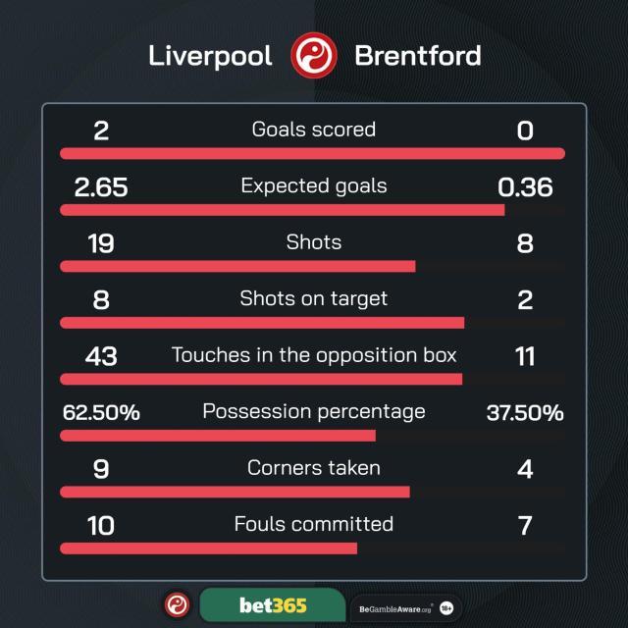Select the Touches in the opposition box label
Viewport: 628px width, 628px height.
(314, 355)
